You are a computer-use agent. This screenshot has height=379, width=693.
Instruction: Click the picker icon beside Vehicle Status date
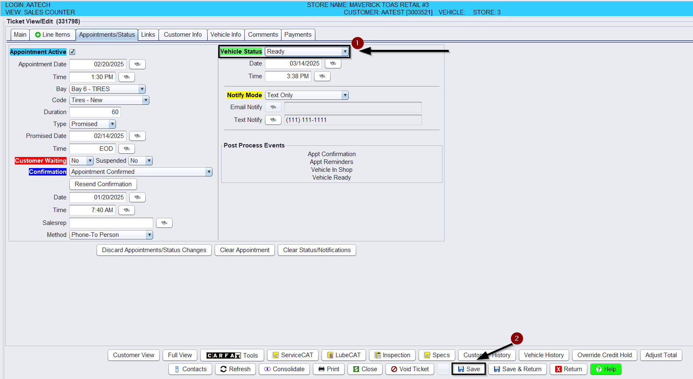(x=333, y=63)
